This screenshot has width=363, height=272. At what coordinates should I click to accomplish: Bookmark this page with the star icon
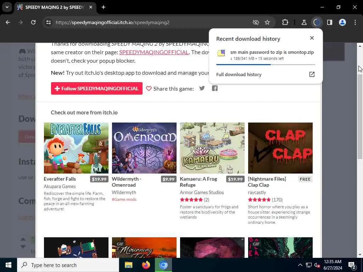click(x=267, y=22)
